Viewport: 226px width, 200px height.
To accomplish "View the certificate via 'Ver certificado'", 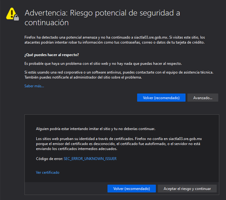I will [x=48, y=172].
